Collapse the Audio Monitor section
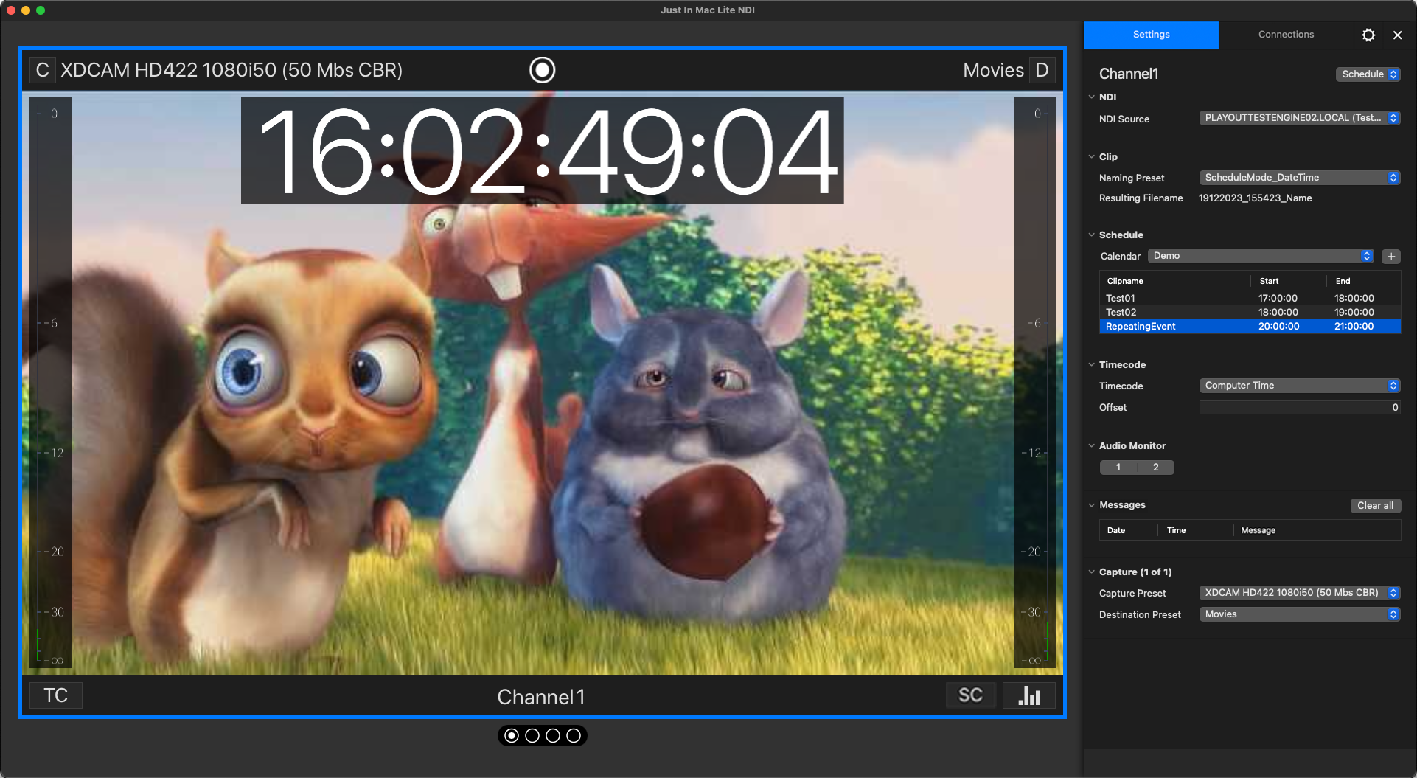Screen dimensions: 1417x778 coord(1092,445)
